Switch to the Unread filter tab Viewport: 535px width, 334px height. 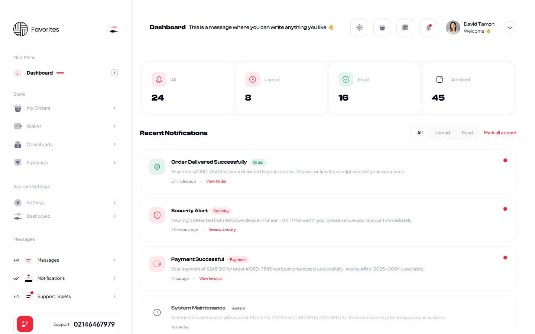[442, 133]
